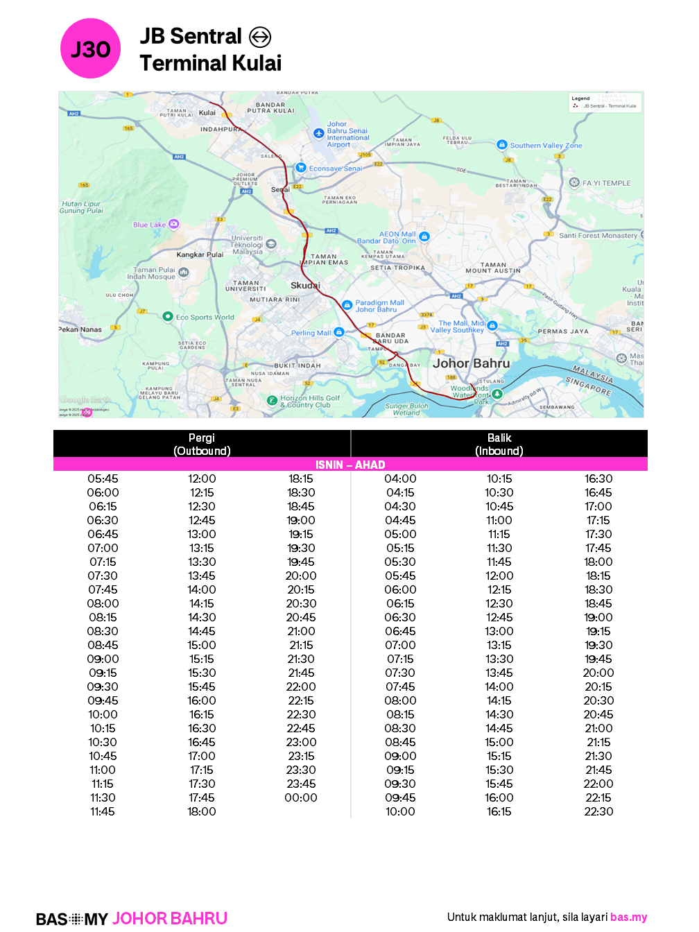Select the AEON Mall Bandar Dato Onn marker
This screenshot has height=932, width=699.
(x=424, y=236)
